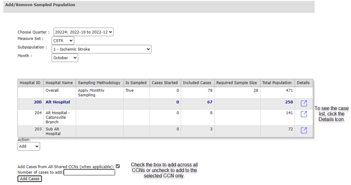The width and height of the screenshot is (351, 185).
Task: Open details for Alt Hospital row 200
Action: tap(304, 103)
